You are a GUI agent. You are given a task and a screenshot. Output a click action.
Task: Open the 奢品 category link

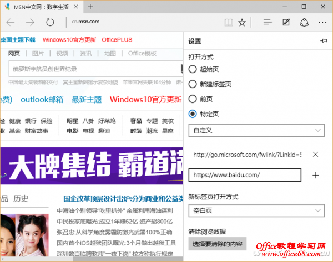coord(136,121)
